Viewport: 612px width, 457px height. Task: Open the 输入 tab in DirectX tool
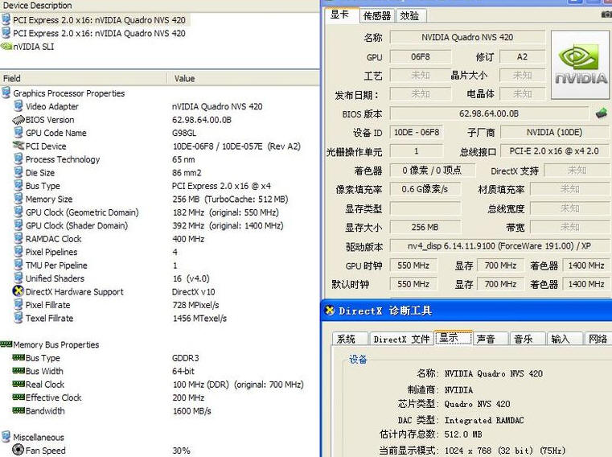coord(565,339)
